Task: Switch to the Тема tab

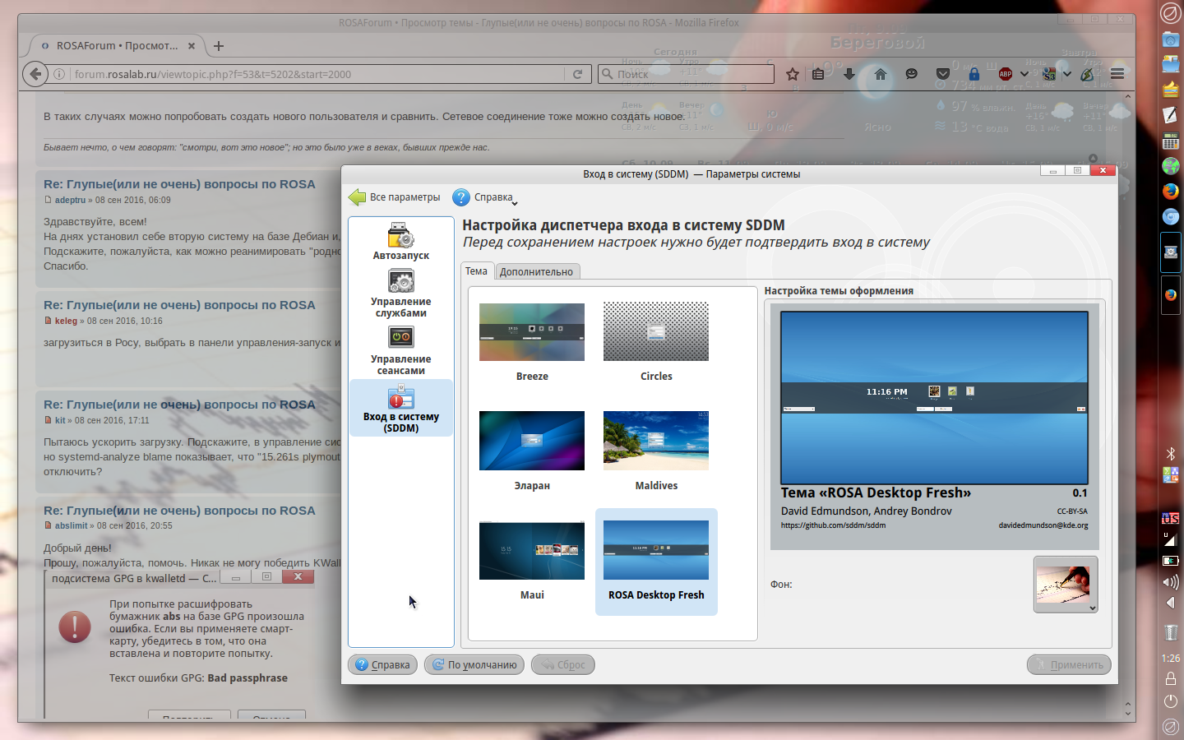Action: (x=477, y=271)
